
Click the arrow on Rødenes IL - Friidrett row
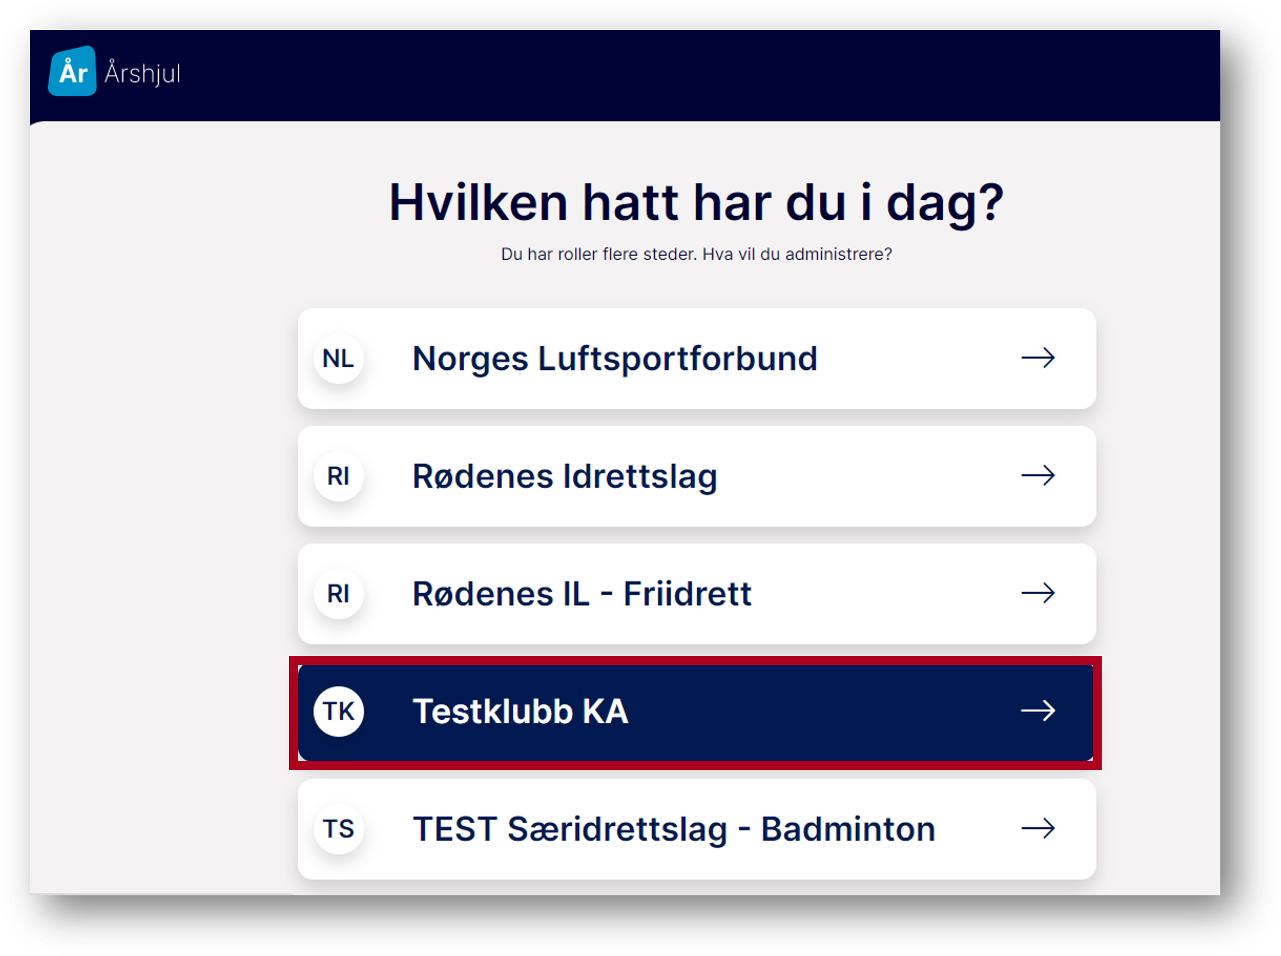(x=1038, y=593)
